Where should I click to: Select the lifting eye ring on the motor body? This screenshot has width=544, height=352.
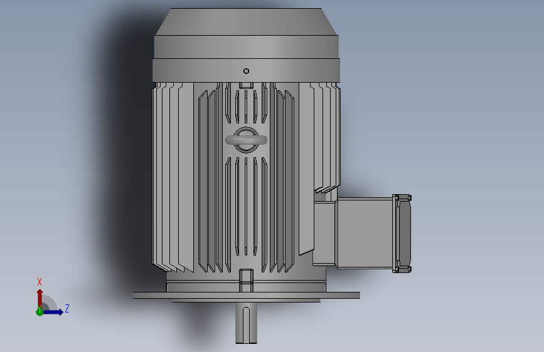[246, 140]
